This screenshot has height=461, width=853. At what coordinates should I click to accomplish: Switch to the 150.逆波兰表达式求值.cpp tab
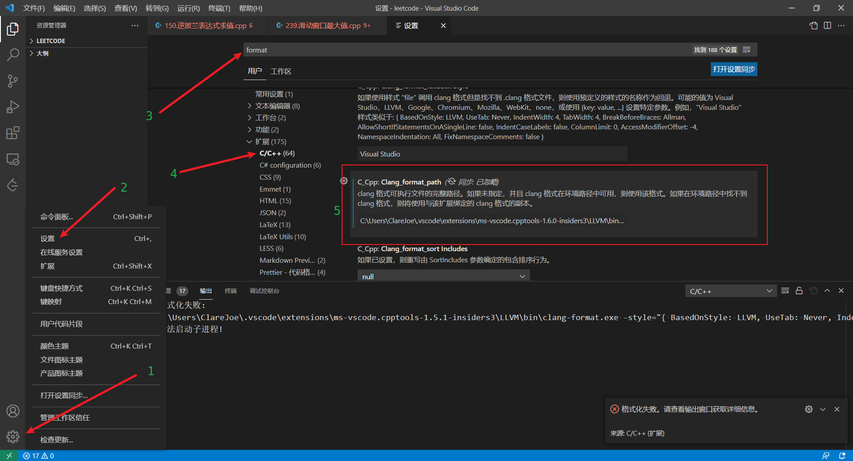[208, 26]
